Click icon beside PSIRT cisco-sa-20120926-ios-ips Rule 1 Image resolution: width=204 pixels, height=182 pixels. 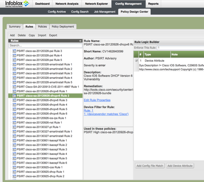[14, 118]
